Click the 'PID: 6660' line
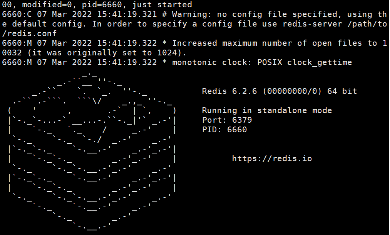390x235 pixels. click(x=224, y=130)
